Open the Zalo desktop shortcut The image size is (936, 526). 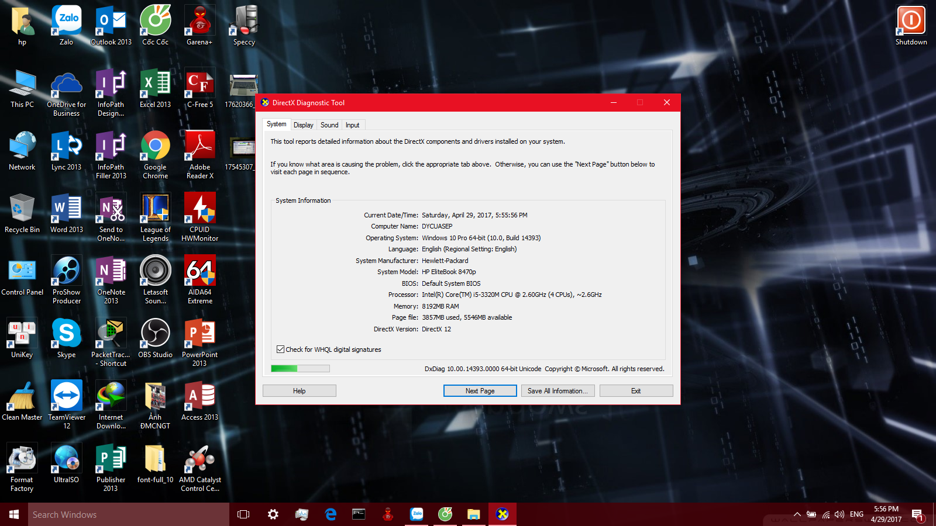[x=66, y=26]
